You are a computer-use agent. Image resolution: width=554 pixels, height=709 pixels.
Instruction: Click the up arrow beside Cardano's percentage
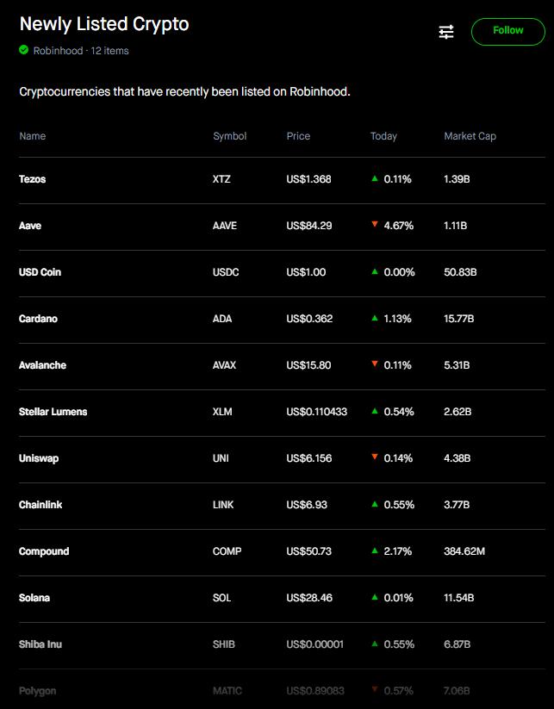[x=375, y=319]
